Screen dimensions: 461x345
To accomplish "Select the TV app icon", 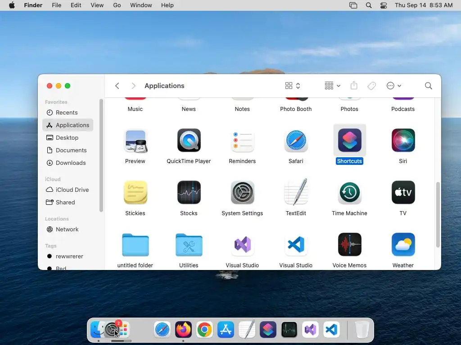I will tap(403, 192).
